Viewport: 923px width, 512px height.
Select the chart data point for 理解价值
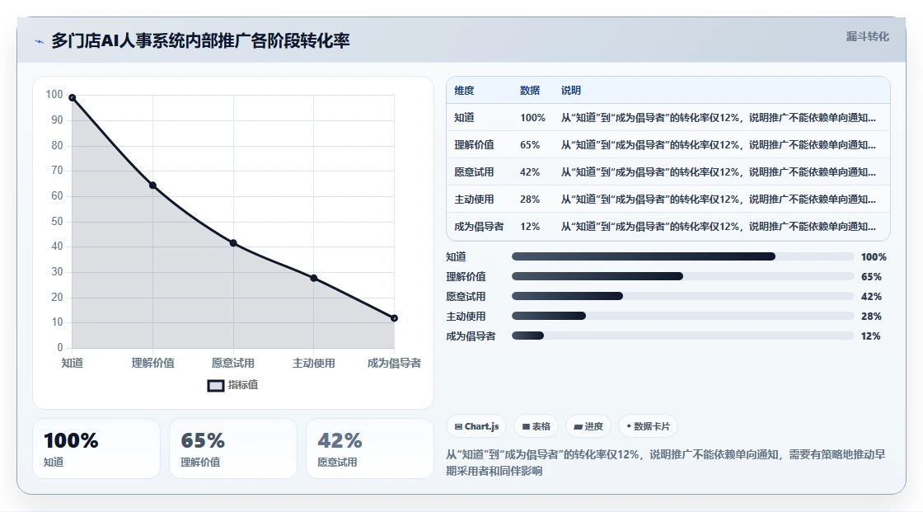[153, 186]
